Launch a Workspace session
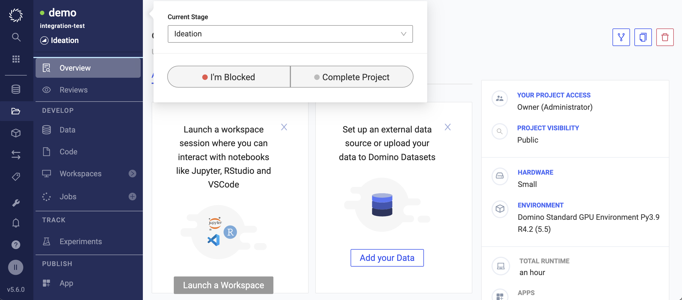Image resolution: width=682 pixels, height=300 pixels. click(x=224, y=285)
